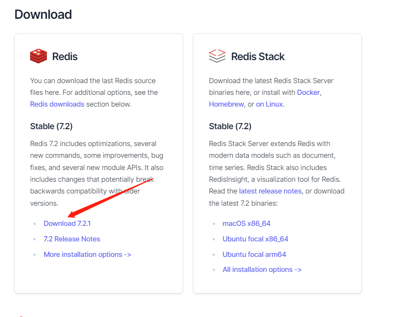Download Ubuntu focal x86_64 binaries
The width and height of the screenshot is (407, 317).
click(255, 239)
